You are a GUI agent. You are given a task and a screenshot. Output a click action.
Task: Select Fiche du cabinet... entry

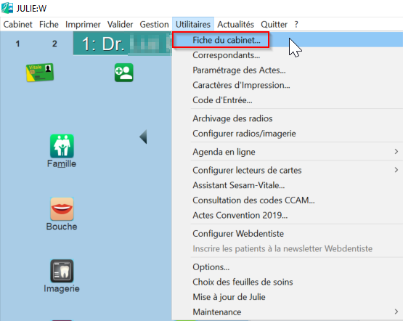(288, 40)
